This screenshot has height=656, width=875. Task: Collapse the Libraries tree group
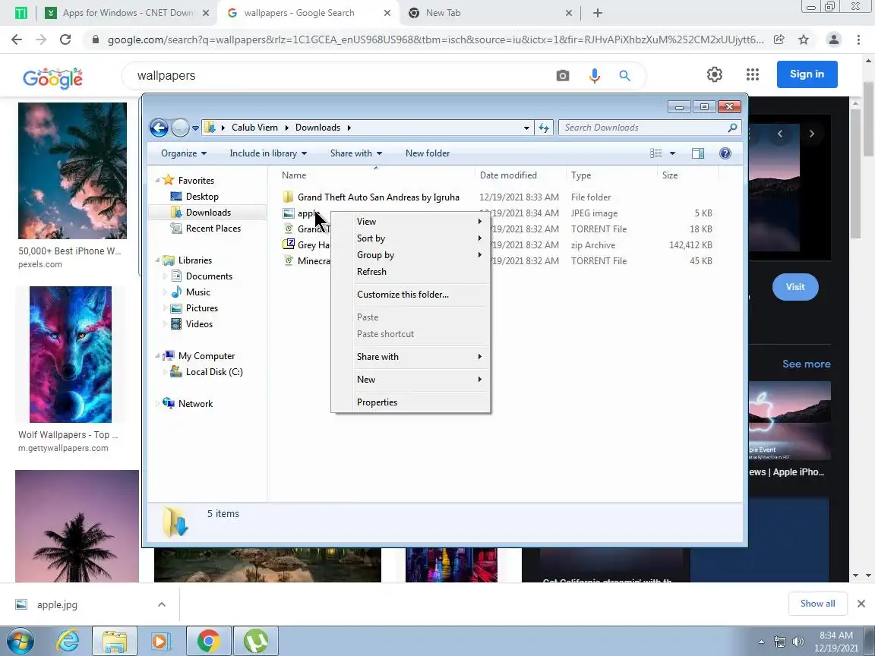click(x=157, y=260)
